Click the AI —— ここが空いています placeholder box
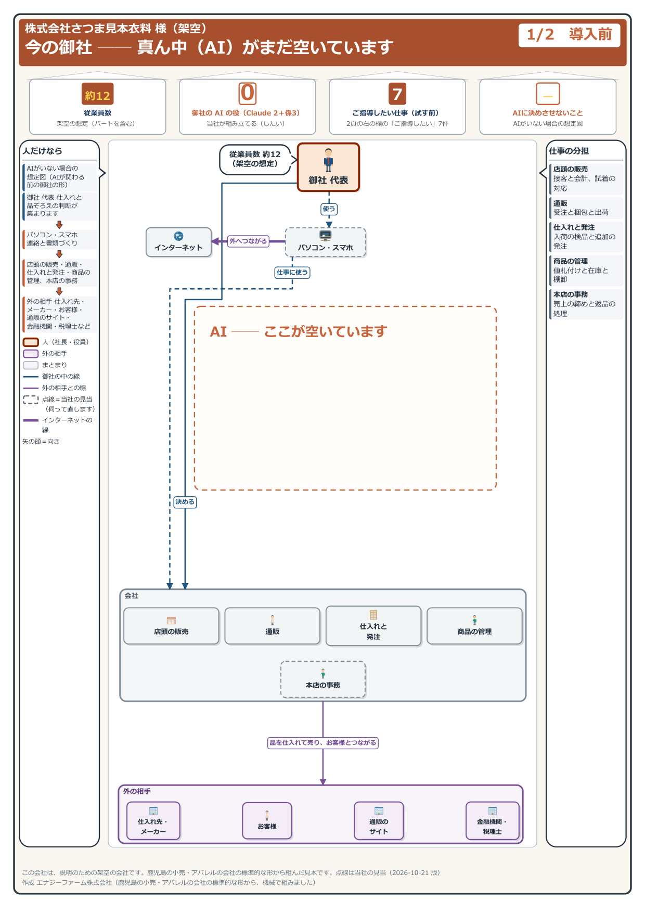 tap(345, 398)
